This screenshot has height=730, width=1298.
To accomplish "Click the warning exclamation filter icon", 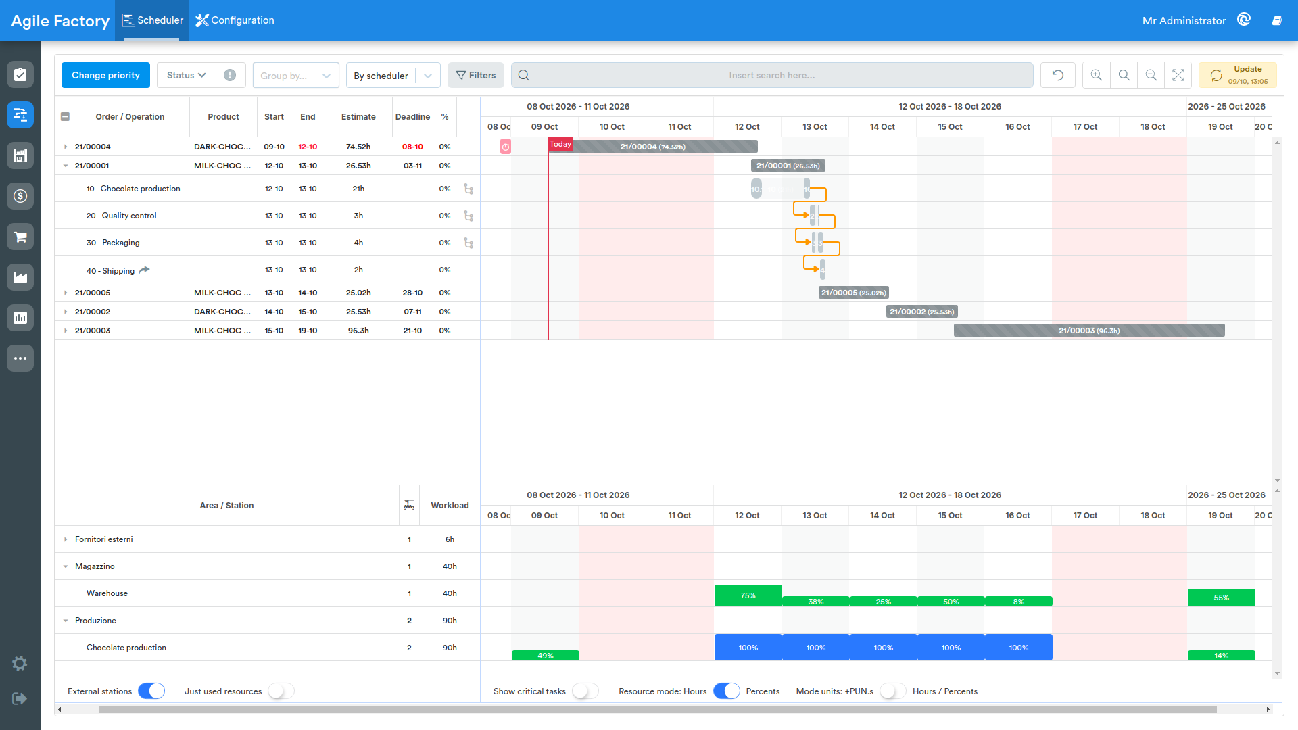I will 230,75.
